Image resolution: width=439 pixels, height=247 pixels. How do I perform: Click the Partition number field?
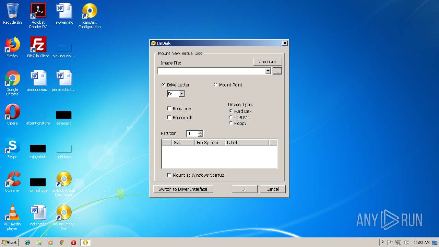(192, 133)
